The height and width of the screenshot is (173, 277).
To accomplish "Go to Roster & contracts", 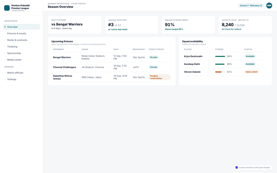I will (x=21, y=40).
